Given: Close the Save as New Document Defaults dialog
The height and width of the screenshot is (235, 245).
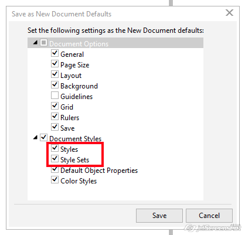Looking at the screenshot, I should 229,13.
